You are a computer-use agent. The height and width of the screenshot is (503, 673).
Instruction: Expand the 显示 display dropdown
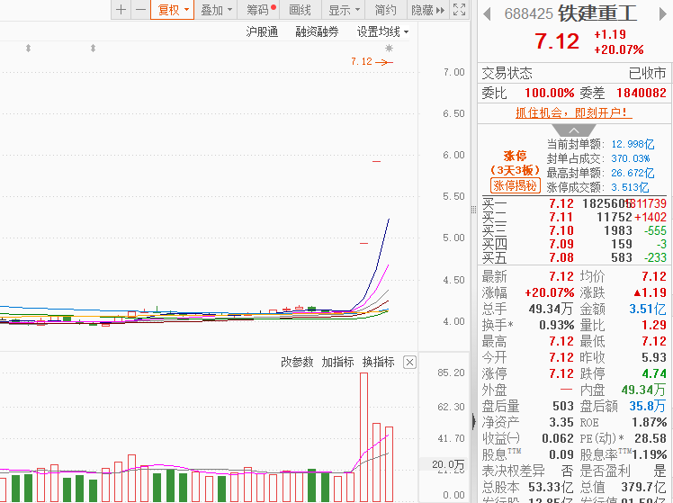pos(344,10)
